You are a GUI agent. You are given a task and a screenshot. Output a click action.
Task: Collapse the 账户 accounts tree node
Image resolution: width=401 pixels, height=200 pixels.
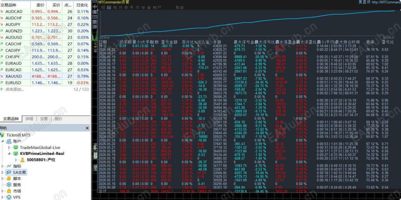coord(3,141)
